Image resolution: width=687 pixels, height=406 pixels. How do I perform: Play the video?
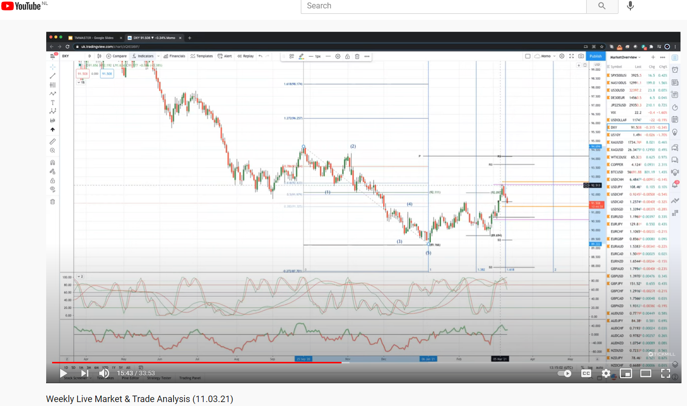click(x=64, y=373)
